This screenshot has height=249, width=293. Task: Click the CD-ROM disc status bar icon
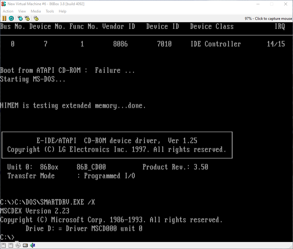pos(17,245)
